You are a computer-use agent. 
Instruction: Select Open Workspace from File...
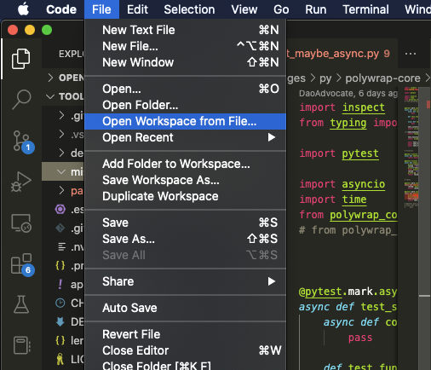tap(185, 121)
